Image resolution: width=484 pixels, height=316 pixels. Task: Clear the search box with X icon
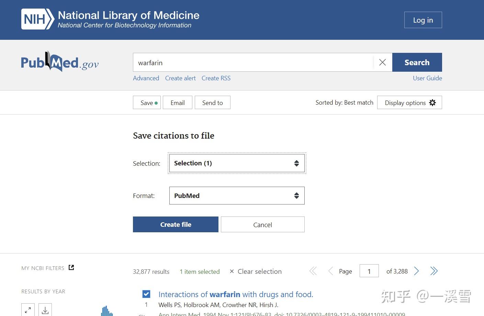point(382,62)
